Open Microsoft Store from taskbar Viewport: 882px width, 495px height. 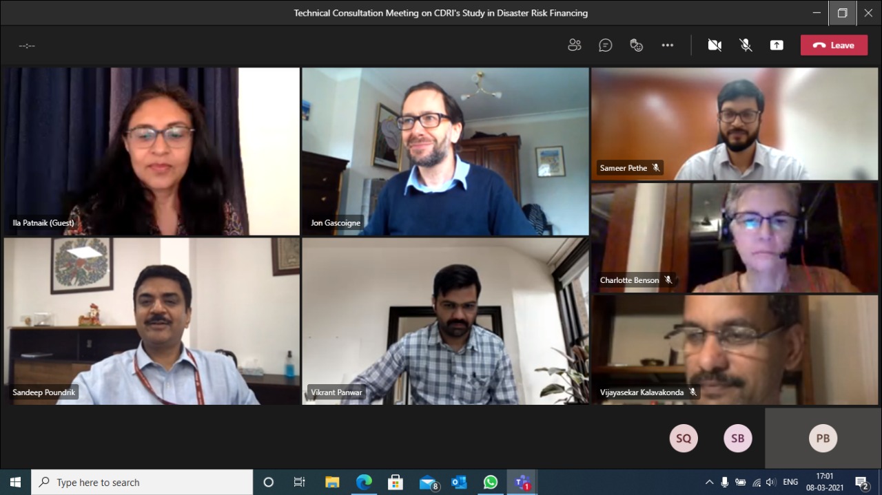click(396, 482)
